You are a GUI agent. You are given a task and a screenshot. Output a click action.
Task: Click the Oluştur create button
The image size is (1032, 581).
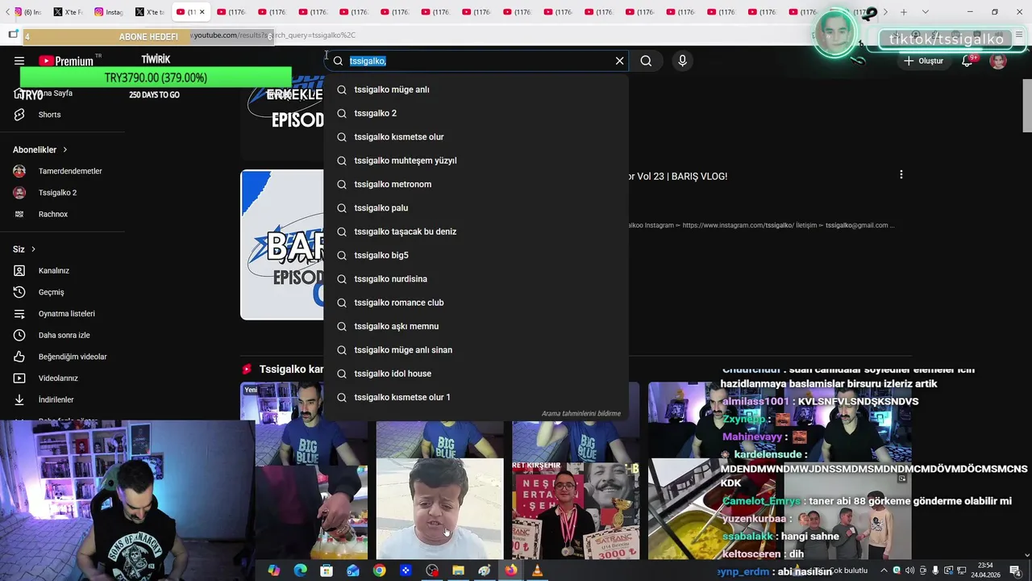pyautogui.click(x=924, y=61)
